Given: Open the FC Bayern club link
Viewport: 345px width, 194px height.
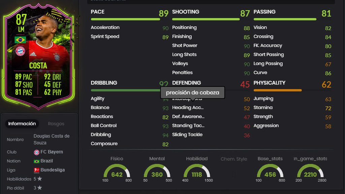Looking at the screenshot, I should tap(52, 152).
